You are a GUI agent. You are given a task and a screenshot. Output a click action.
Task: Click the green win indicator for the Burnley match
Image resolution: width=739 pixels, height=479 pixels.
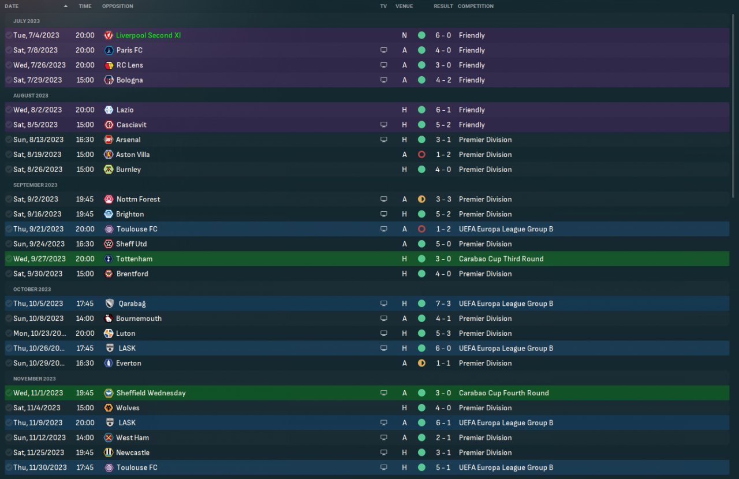421,170
